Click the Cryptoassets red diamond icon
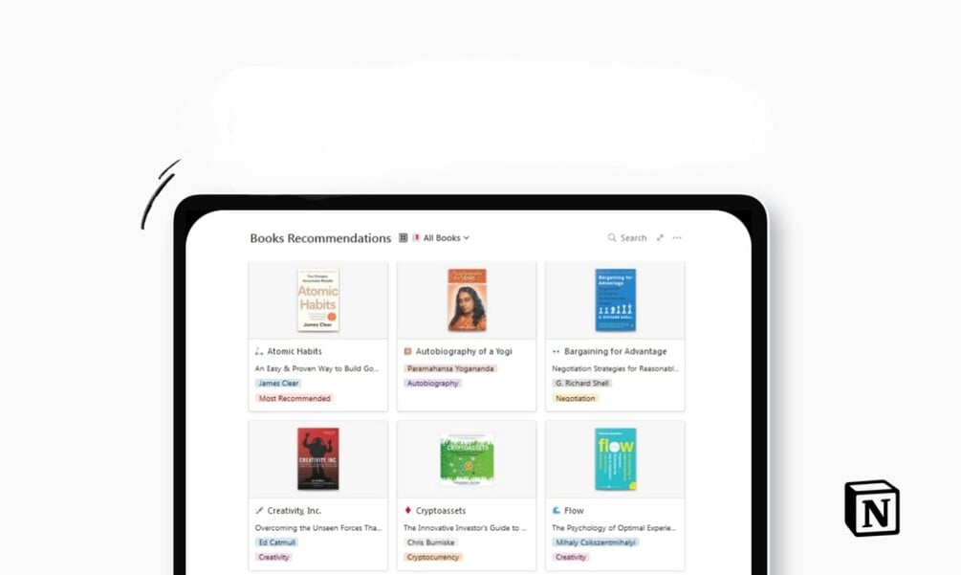The width and height of the screenshot is (961, 575). [x=407, y=510]
